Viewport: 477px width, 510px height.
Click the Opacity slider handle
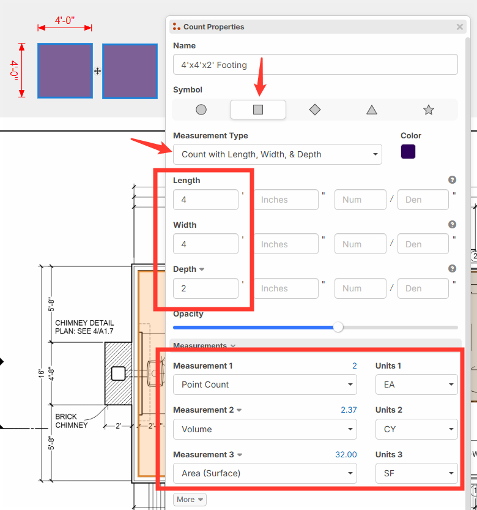338,327
